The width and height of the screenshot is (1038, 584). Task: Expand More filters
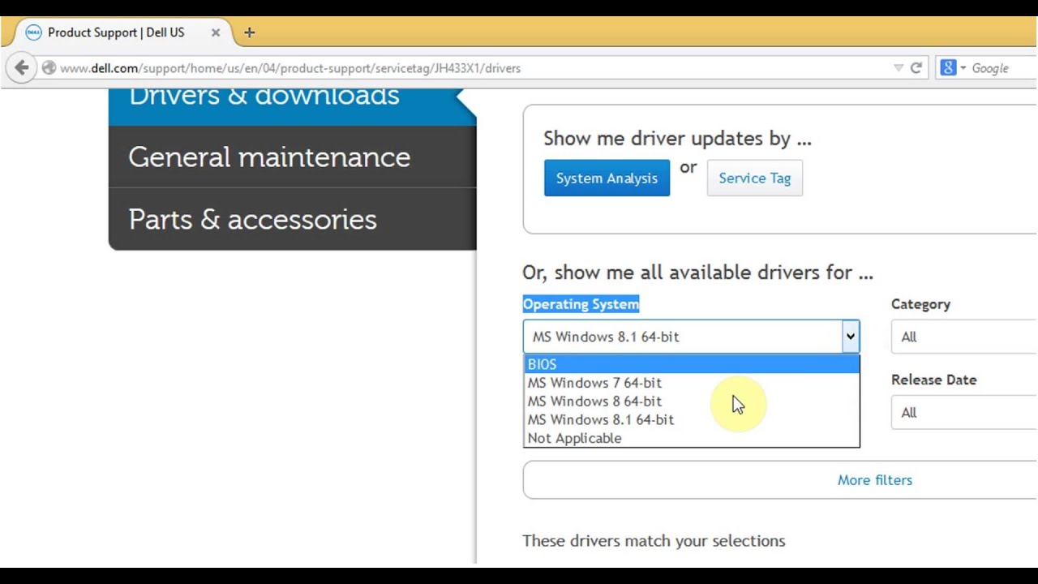click(874, 480)
